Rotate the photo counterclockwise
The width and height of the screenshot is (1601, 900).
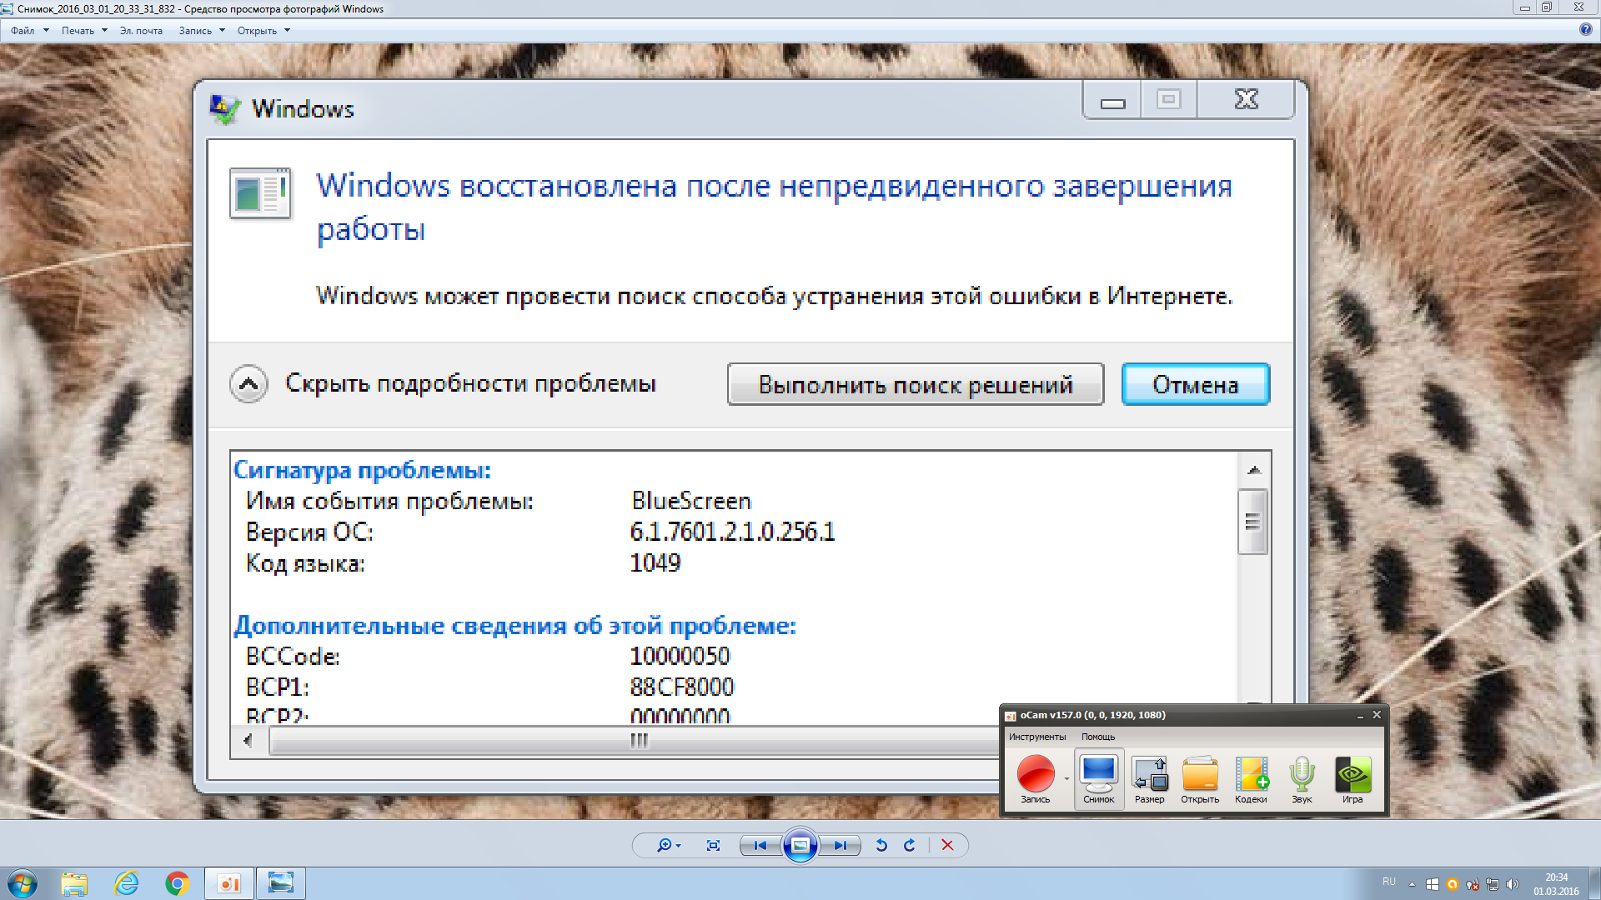coord(881,845)
